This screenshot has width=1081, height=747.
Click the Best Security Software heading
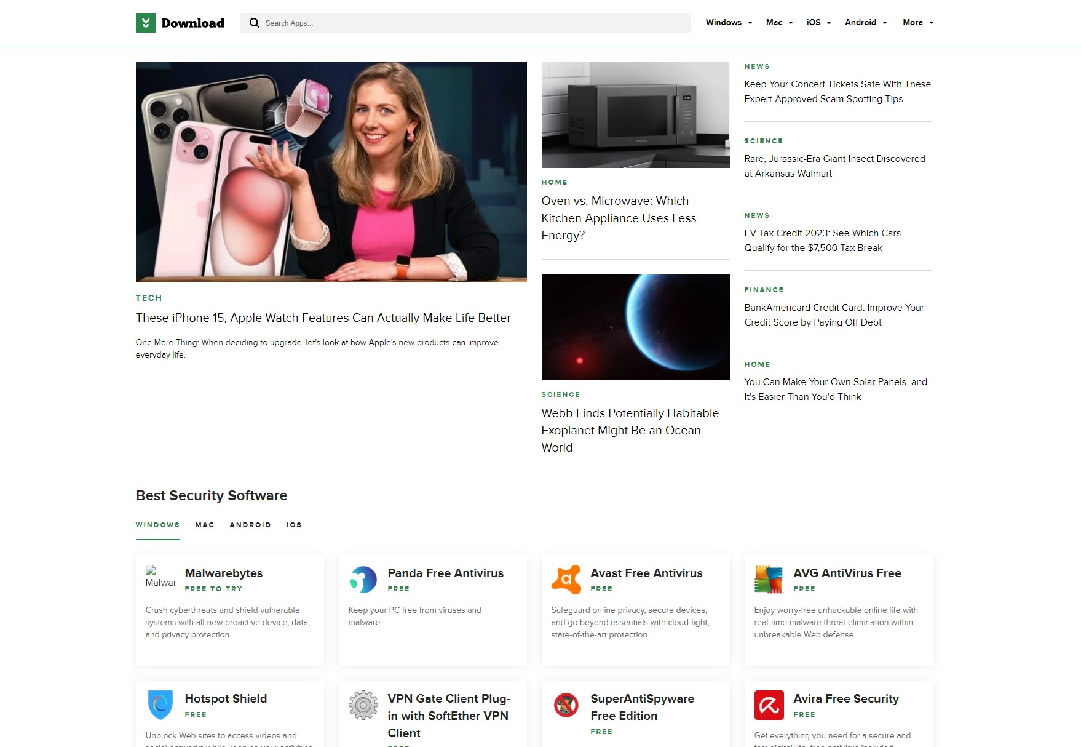tap(212, 495)
